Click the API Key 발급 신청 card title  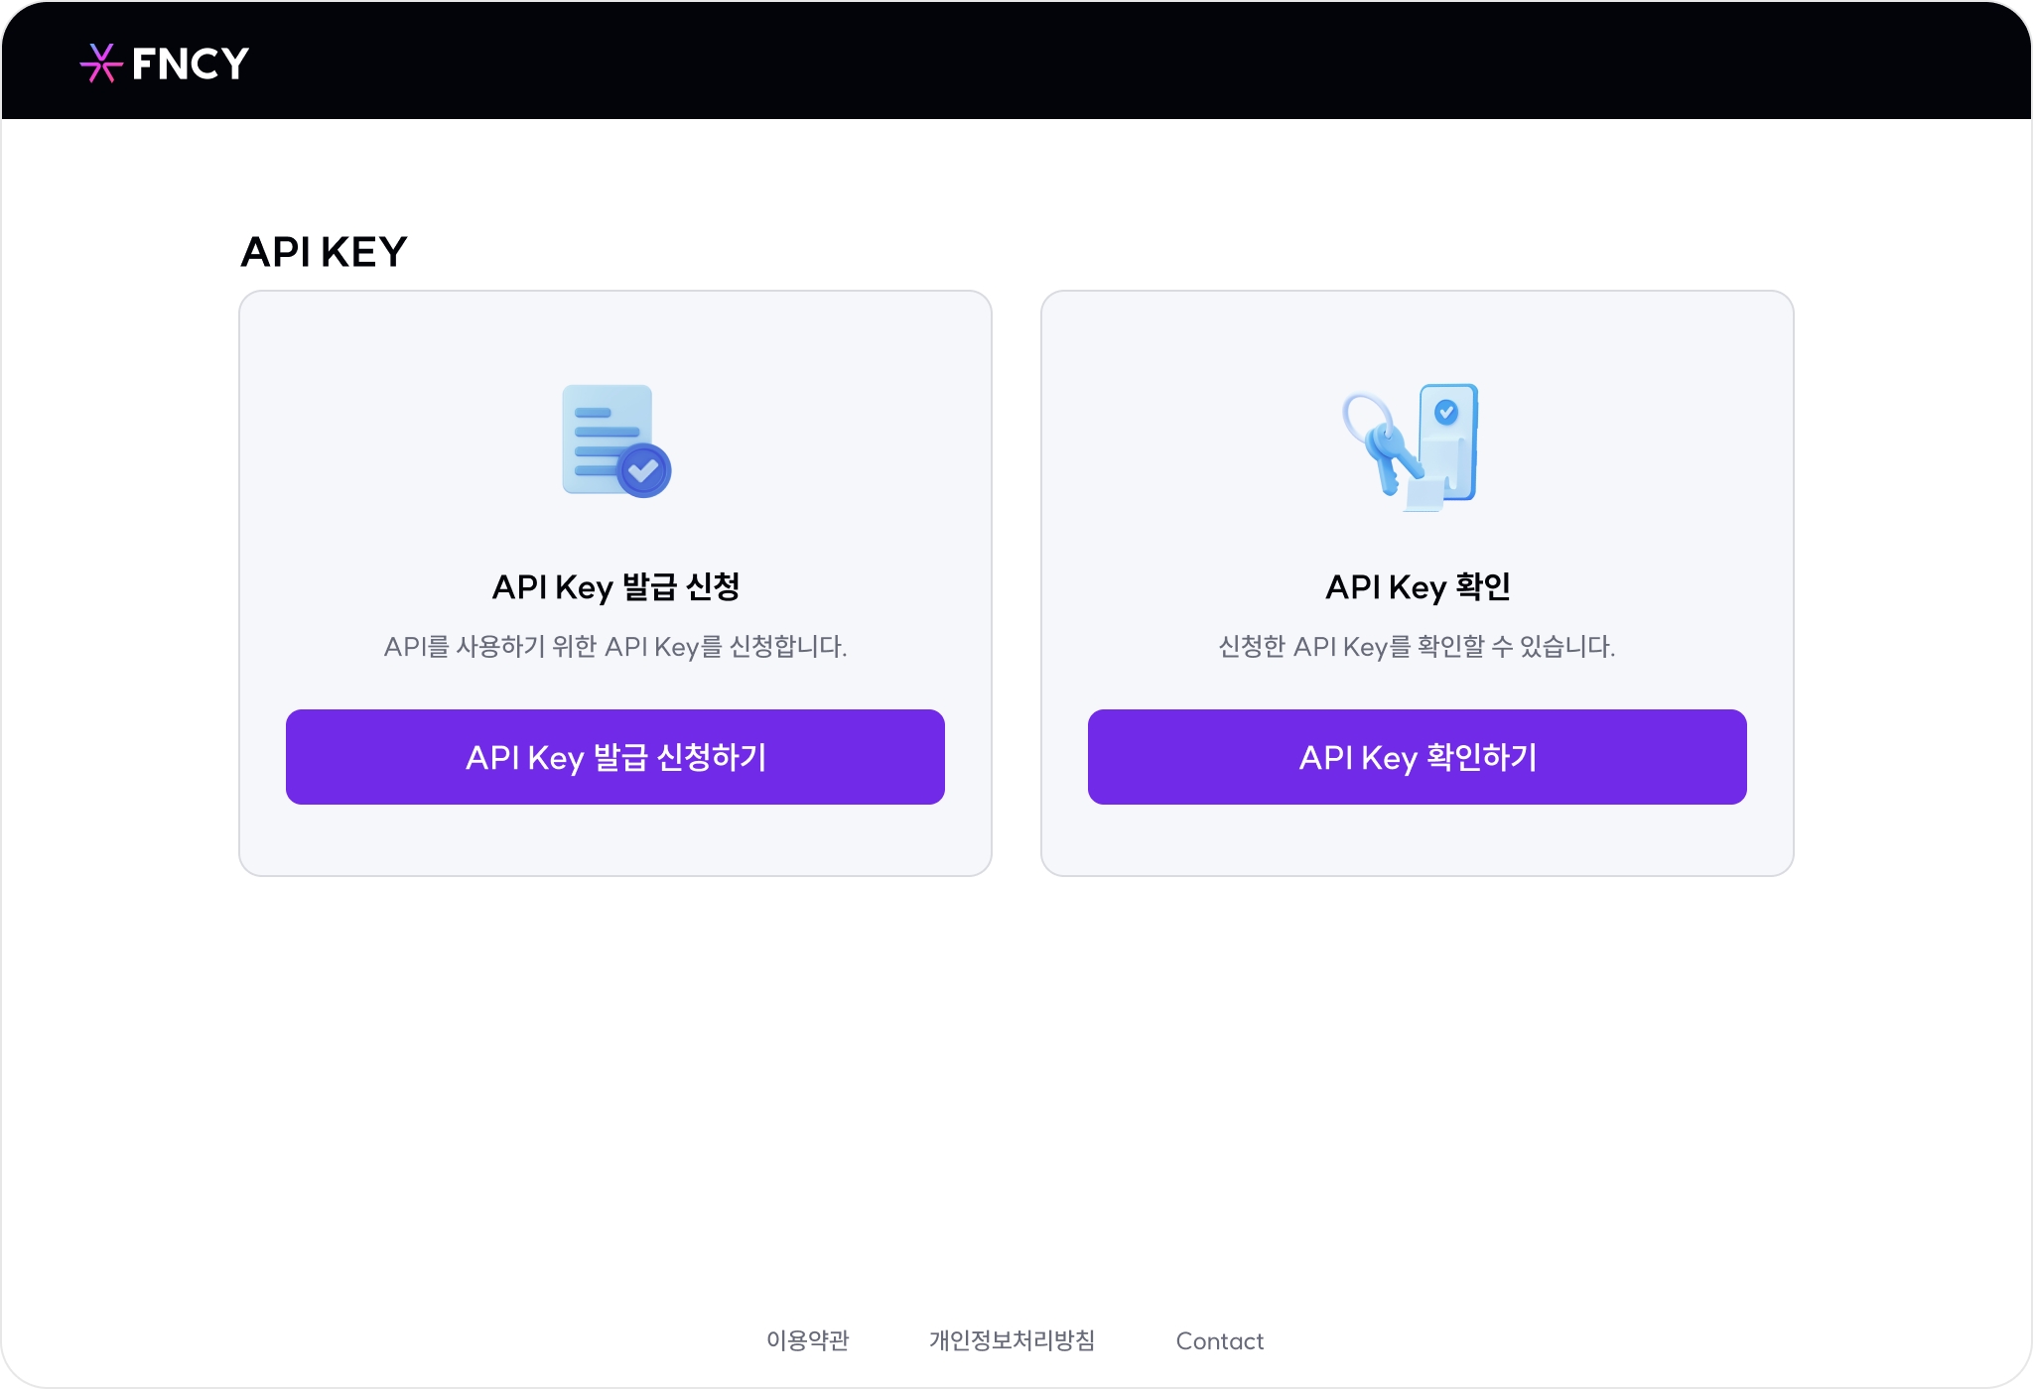coord(615,586)
